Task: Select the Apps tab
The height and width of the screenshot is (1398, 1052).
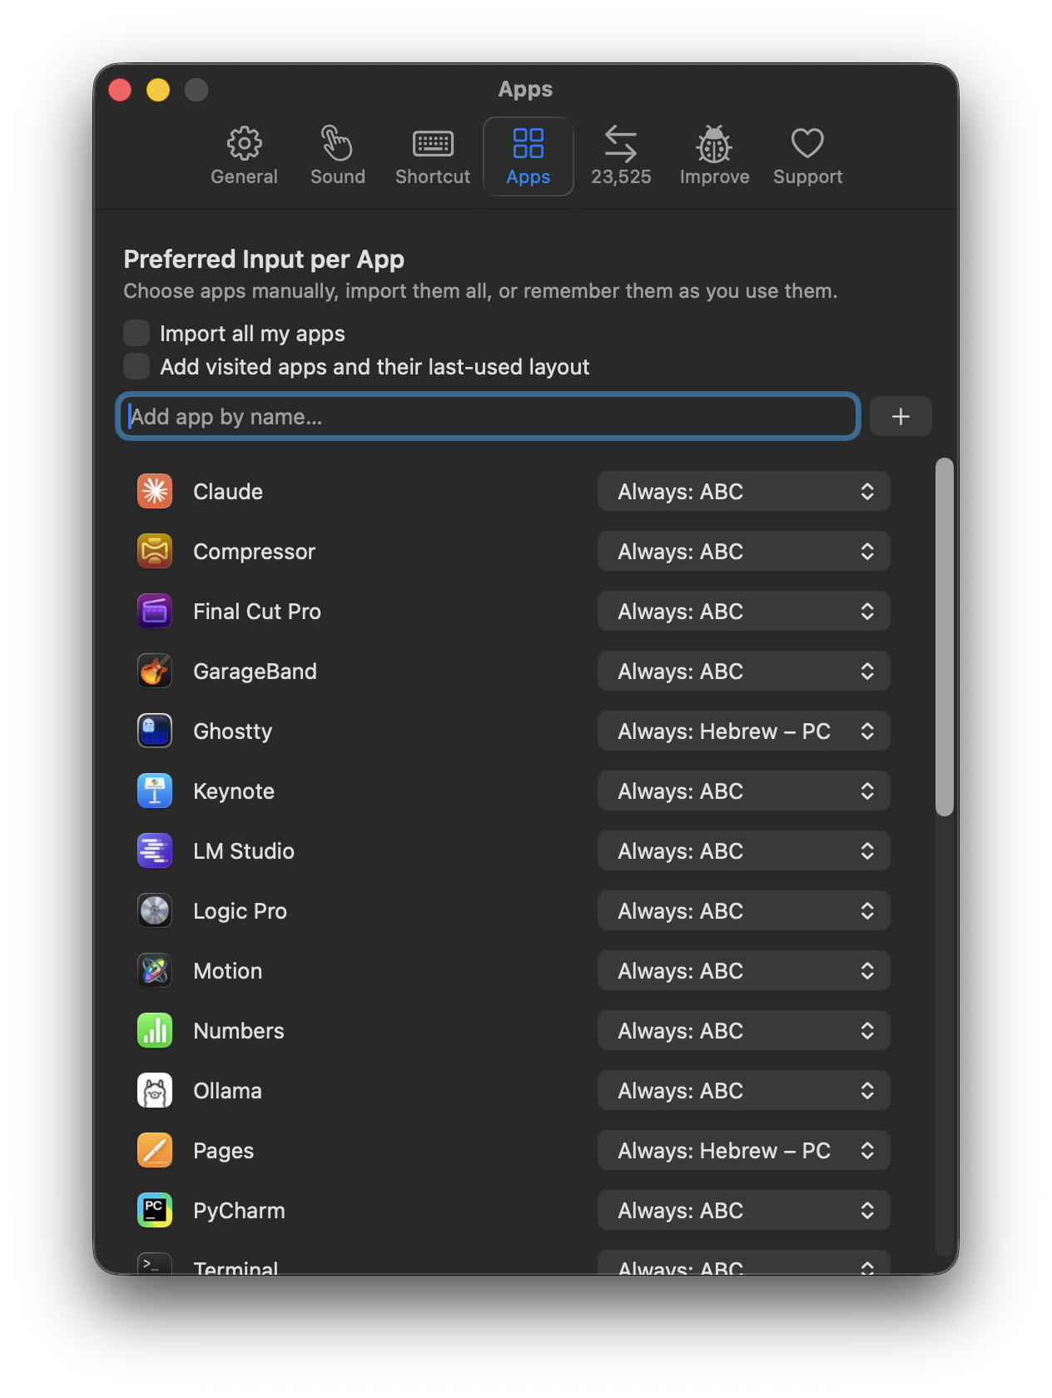Action: tap(528, 156)
